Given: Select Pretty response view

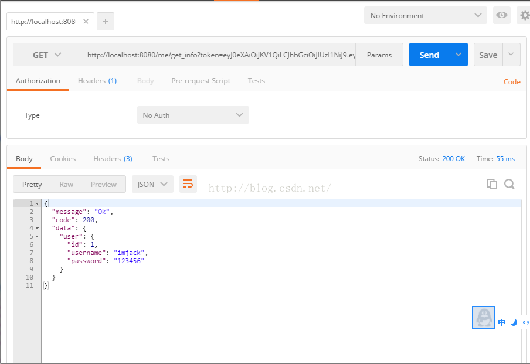Looking at the screenshot, I should [32, 184].
